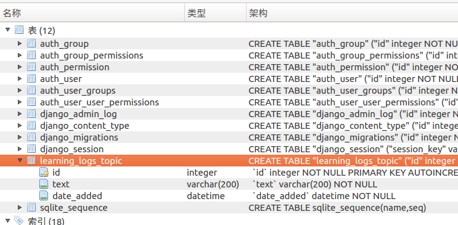Select the date_added field name

pos(78,196)
